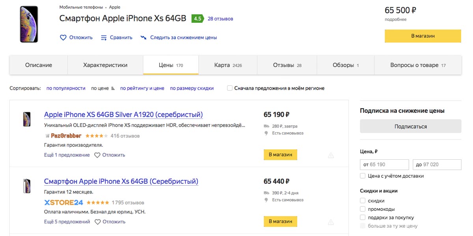Click the green 4.5 rating badge
473x236 pixels.
[197, 18]
